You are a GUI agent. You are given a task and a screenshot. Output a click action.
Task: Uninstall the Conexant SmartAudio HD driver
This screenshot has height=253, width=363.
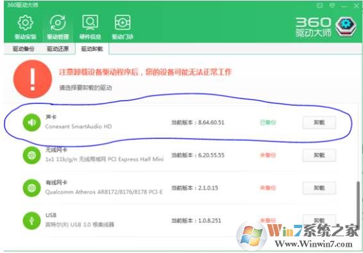(x=319, y=122)
